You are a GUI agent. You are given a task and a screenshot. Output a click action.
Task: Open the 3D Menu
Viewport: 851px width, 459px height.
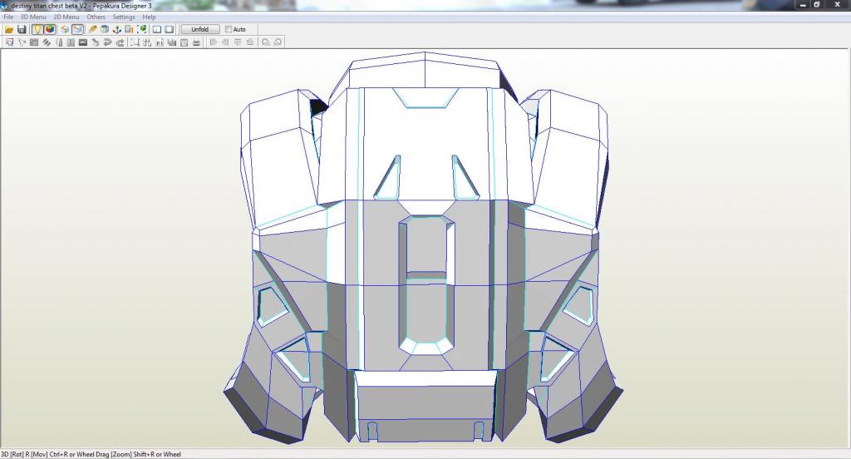[33, 17]
